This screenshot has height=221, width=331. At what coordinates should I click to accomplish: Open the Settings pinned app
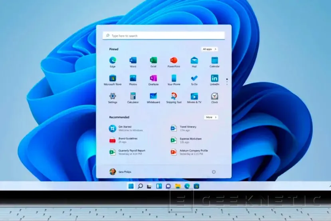click(x=113, y=98)
